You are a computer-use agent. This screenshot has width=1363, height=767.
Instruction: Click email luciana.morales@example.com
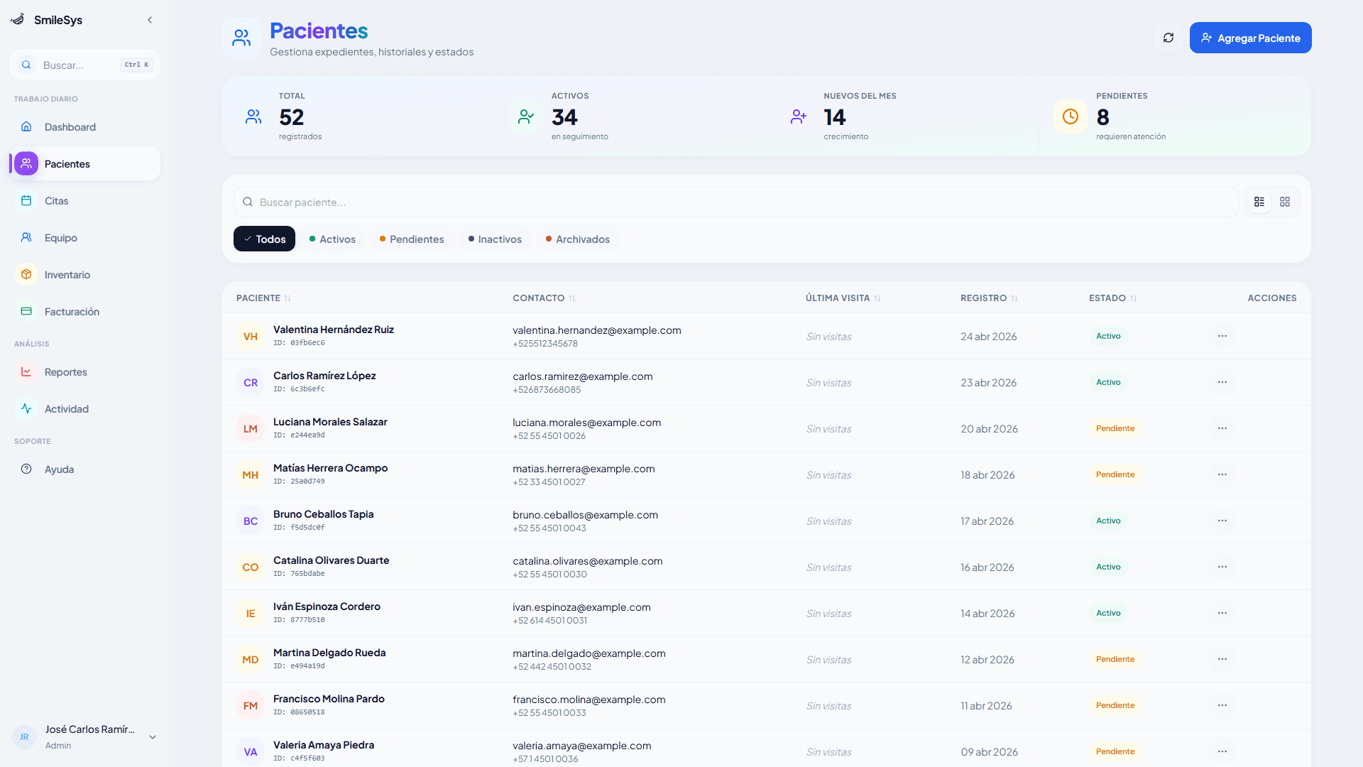pos(586,423)
